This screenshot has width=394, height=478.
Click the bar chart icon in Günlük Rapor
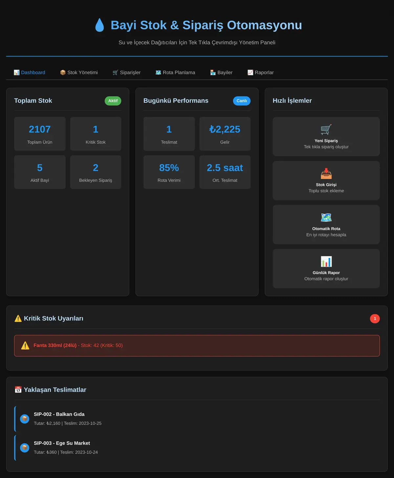tap(326, 261)
